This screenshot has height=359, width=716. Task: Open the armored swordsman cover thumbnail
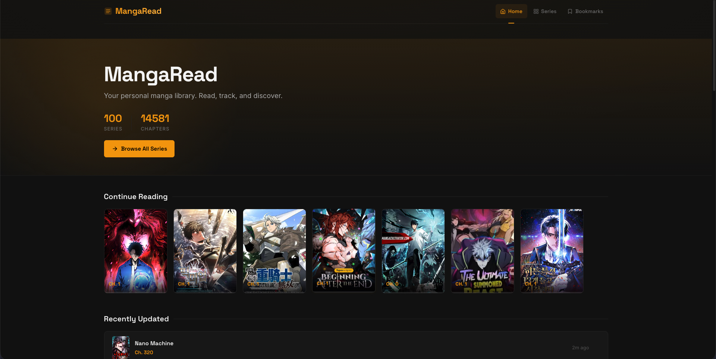coord(205,251)
